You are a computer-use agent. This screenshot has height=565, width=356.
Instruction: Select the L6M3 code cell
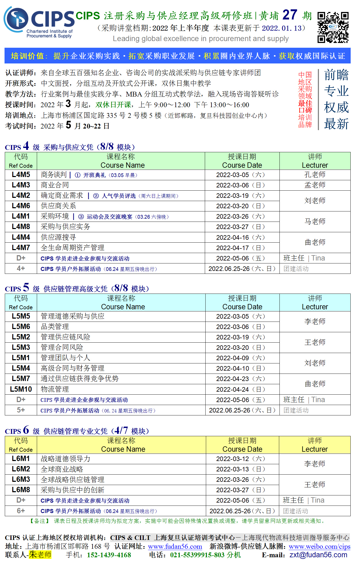click(21, 479)
